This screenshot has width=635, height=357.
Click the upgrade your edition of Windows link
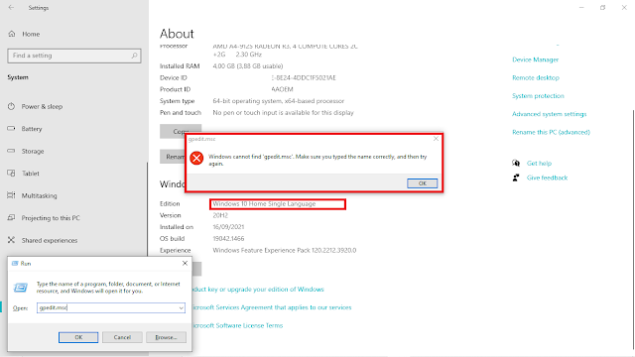(x=258, y=290)
